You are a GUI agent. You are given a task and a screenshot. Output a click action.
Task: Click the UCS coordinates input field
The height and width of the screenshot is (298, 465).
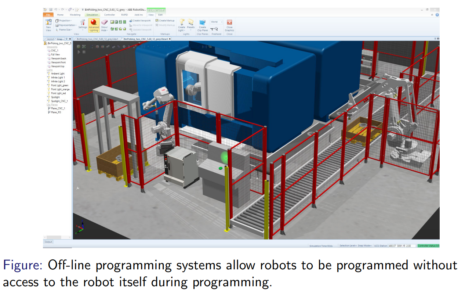click(x=402, y=245)
